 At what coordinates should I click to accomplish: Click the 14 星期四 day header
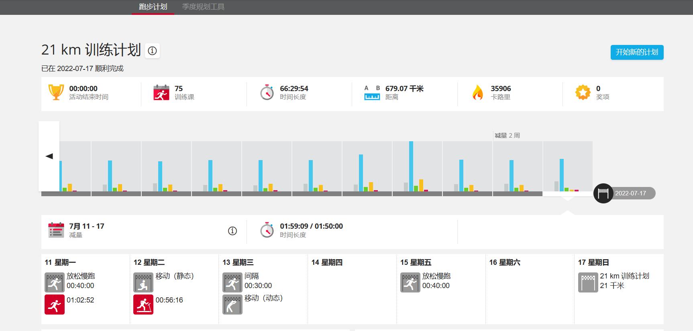point(327,262)
